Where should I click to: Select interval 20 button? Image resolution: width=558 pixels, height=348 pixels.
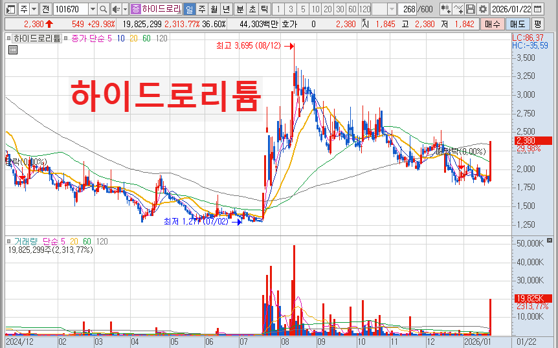[328, 9]
